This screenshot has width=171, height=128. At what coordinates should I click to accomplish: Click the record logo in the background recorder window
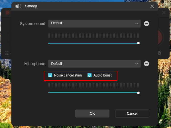coord(8,13)
